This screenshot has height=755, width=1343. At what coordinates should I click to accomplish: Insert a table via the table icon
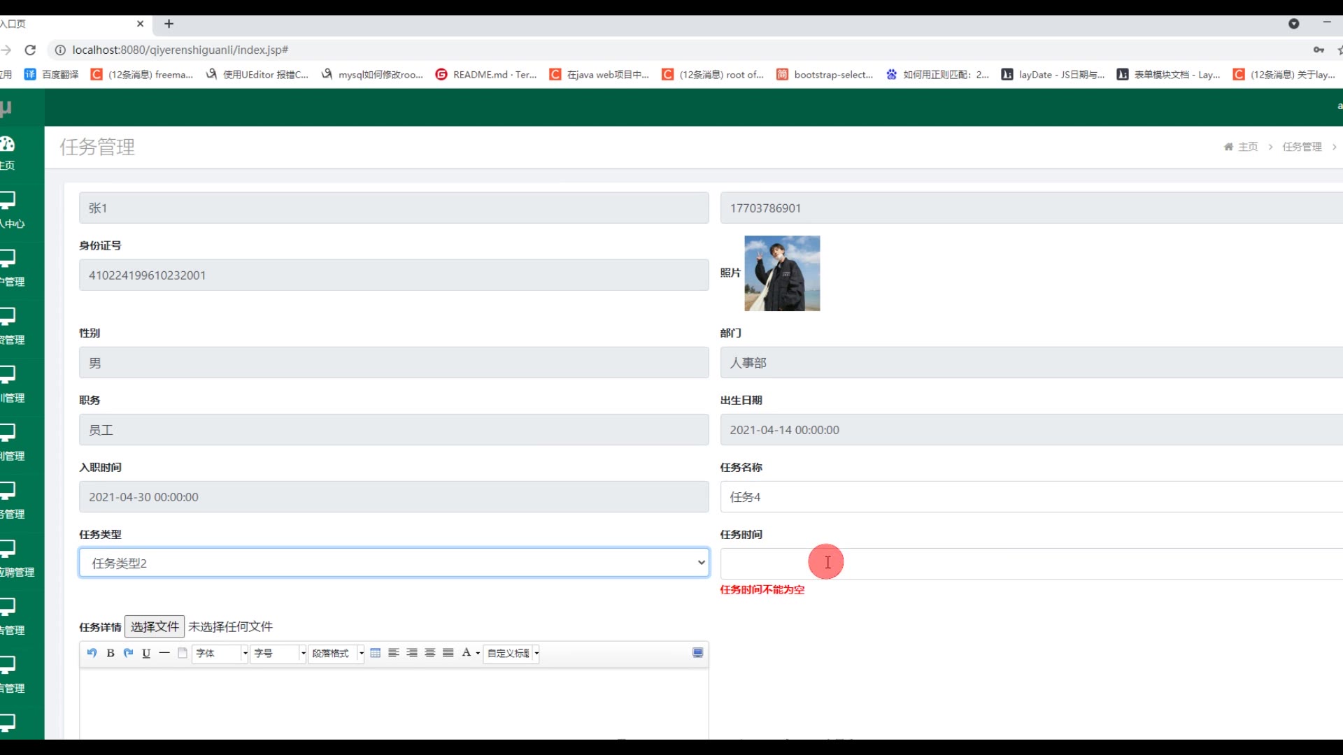click(376, 653)
